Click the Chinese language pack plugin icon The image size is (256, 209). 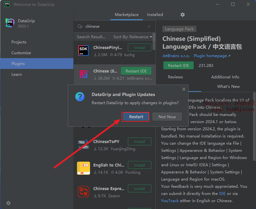tap(83, 74)
